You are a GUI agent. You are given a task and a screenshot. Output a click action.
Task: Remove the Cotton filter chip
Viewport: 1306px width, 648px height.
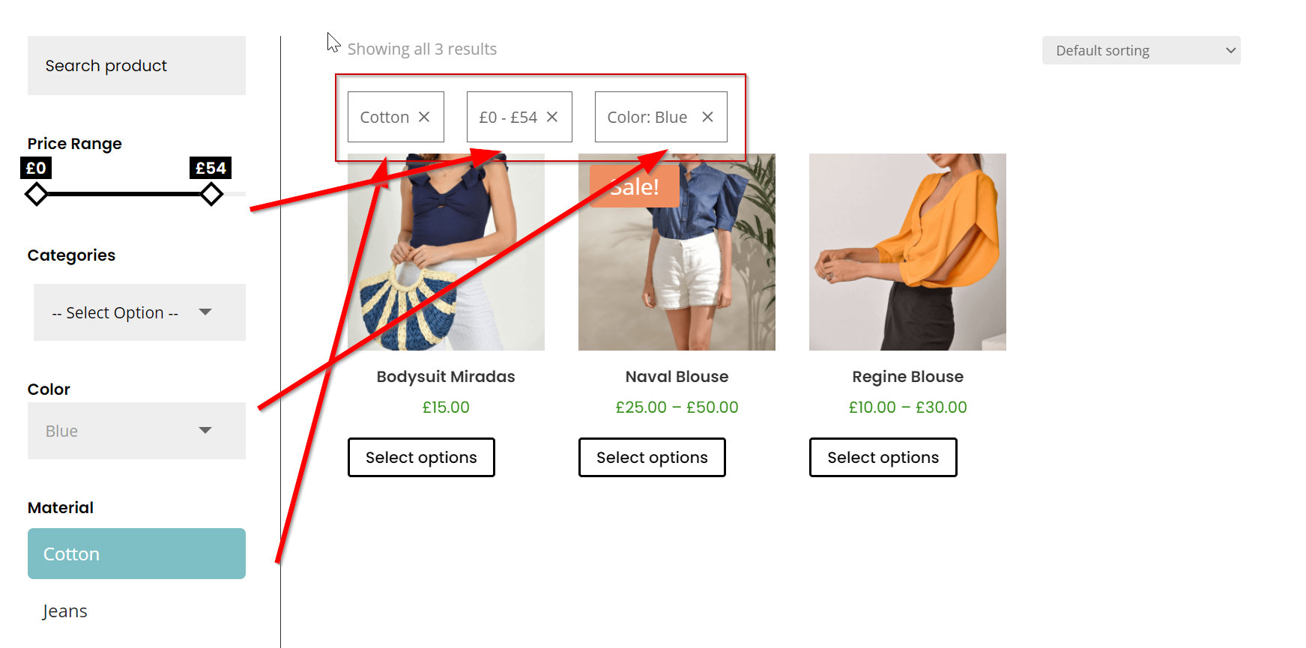click(x=424, y=117)
